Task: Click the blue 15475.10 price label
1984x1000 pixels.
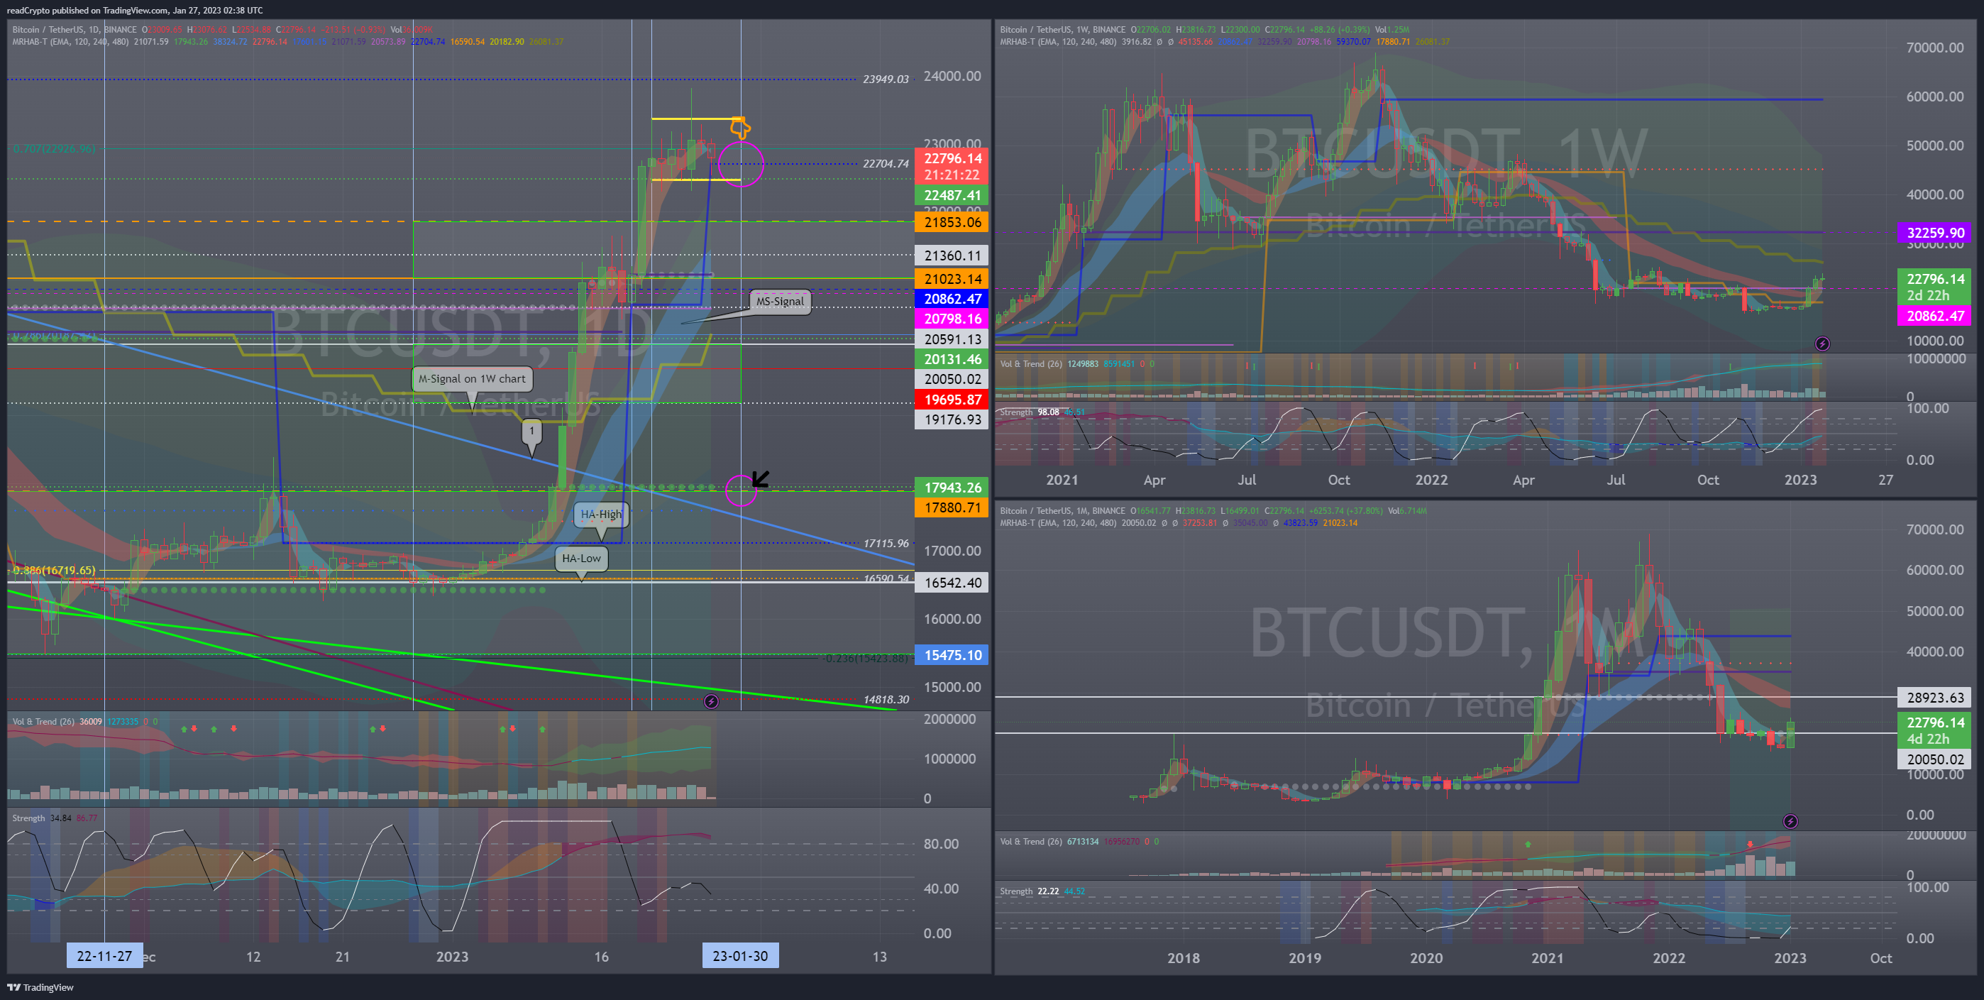Action: (952, 655)
